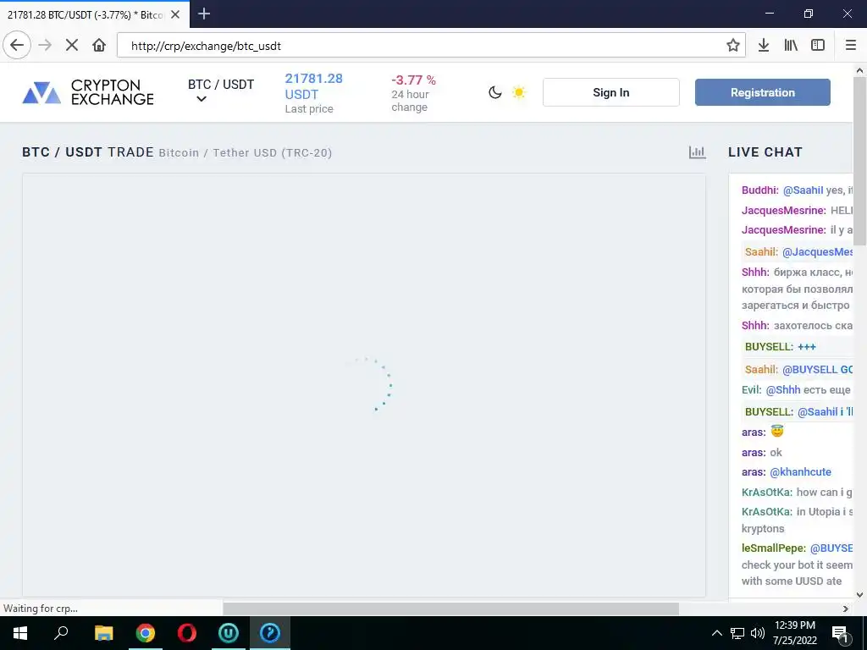
Task: Click the vertical page scrollbar thumb
Action: point(860,163)
